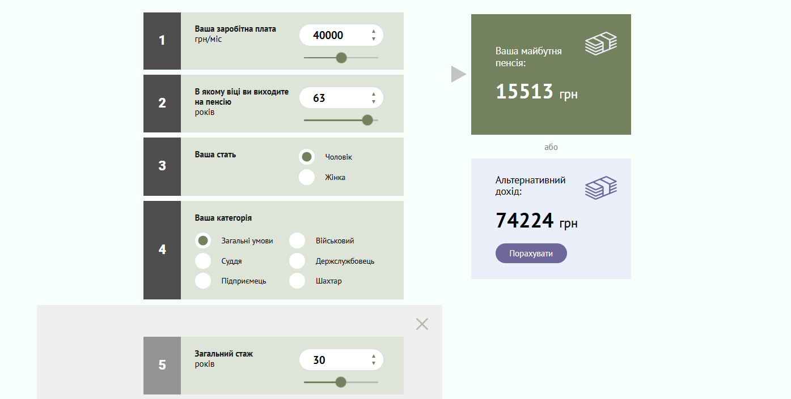Select Держслужбовець as your category
This screenshot has height=399, width=791.
297,261
